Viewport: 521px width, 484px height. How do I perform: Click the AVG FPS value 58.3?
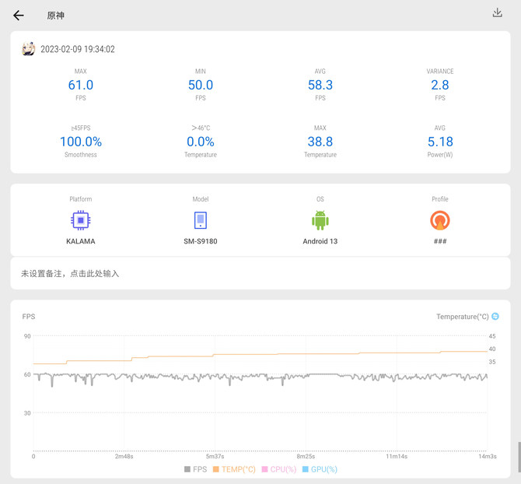(x=320, y=85)
